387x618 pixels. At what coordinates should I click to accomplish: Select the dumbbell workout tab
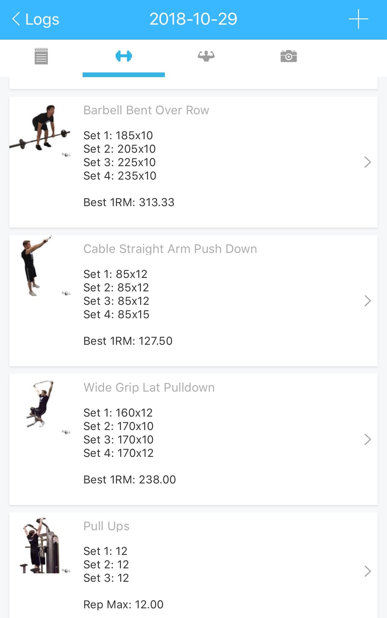pos(124,56)
